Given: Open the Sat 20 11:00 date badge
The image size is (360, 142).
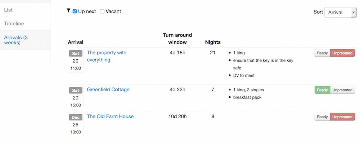Looking at the screenshot, I should (x=76, y=60).
